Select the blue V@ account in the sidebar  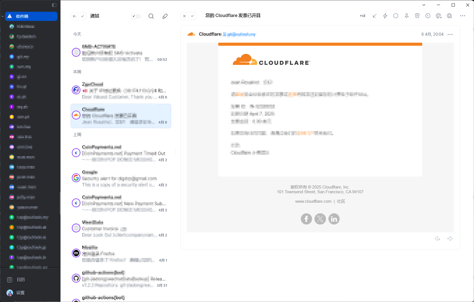[x=12, y=187]
